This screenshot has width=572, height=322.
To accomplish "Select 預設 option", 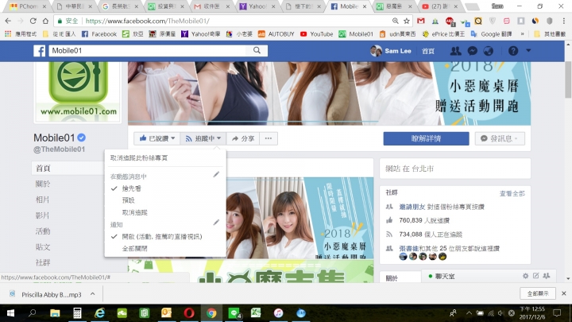I will point(129,200).
